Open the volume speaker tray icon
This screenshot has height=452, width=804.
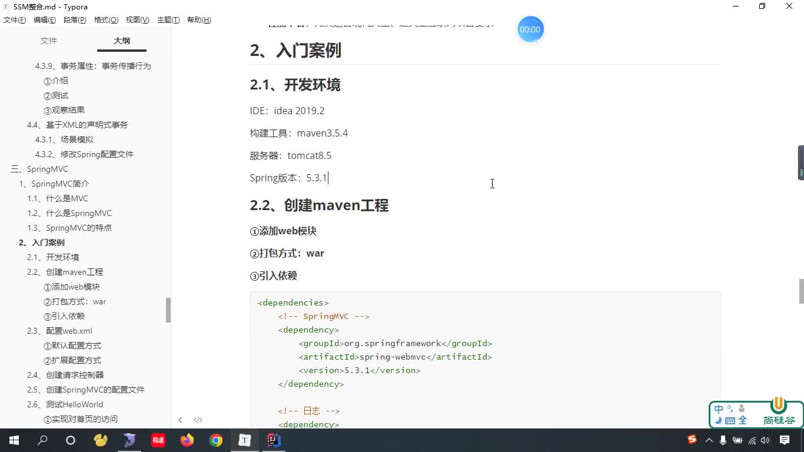tap(765, 440)
